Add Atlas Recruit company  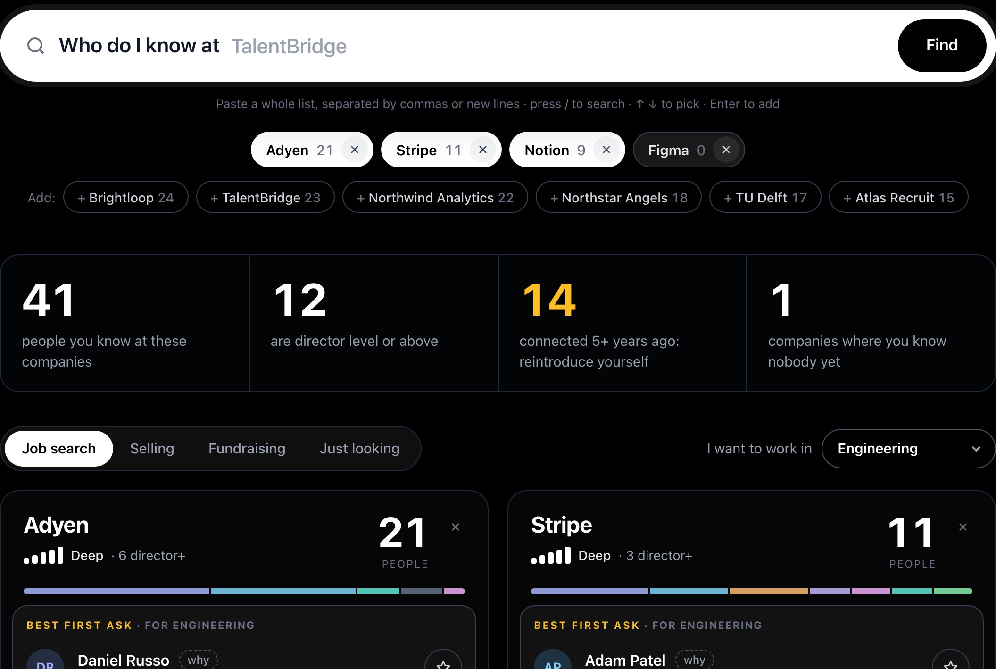[899, 197]
